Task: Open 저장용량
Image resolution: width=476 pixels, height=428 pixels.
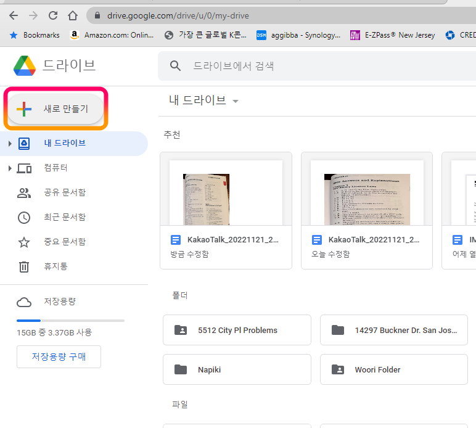Action: (60, 302)
